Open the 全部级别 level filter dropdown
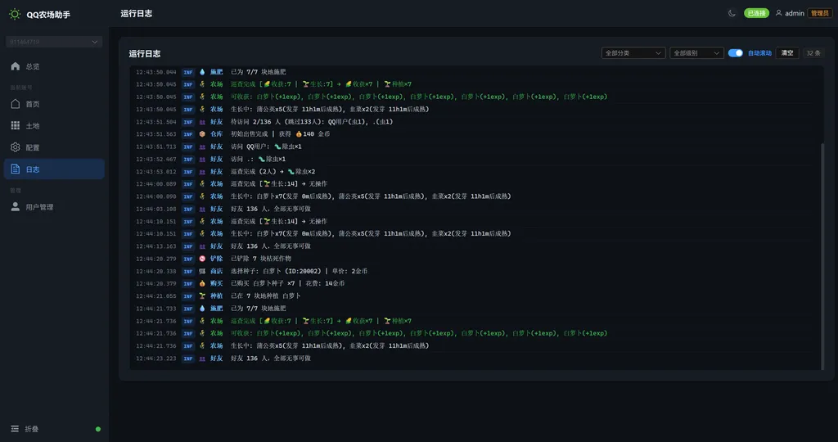 tap(696, 53)
